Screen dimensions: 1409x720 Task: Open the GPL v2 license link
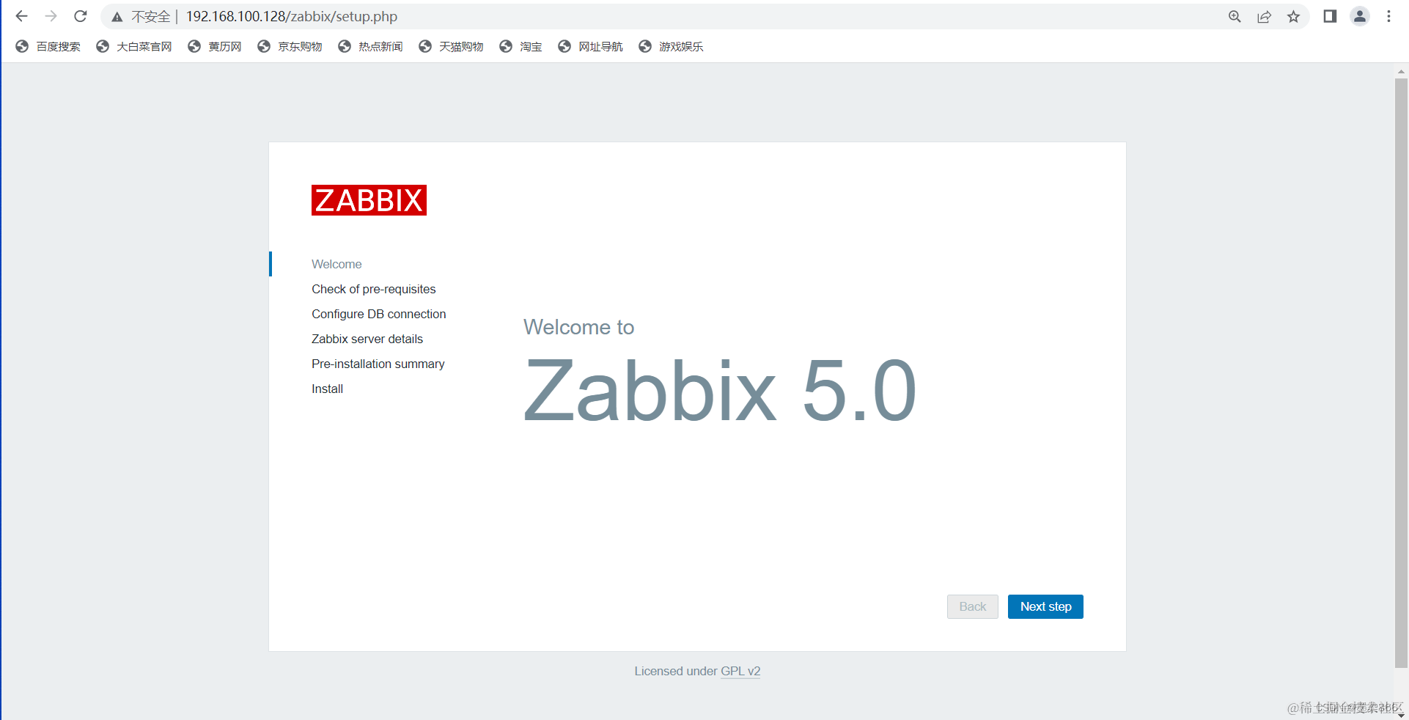(x=740, y=671)
